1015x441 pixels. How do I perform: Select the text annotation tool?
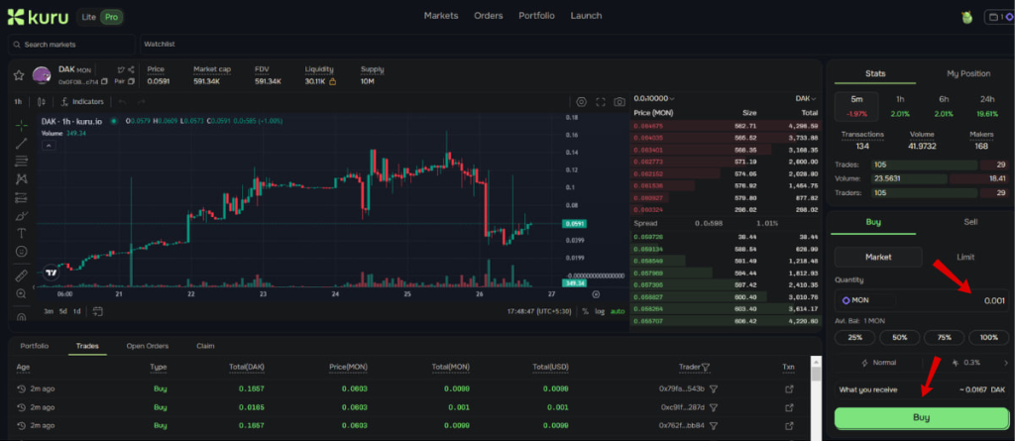pos(21,233)
